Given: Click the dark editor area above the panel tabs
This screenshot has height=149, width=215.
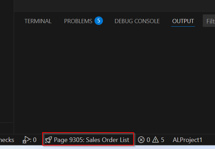Looking at the screenshot, I should [x=112, y=5].
